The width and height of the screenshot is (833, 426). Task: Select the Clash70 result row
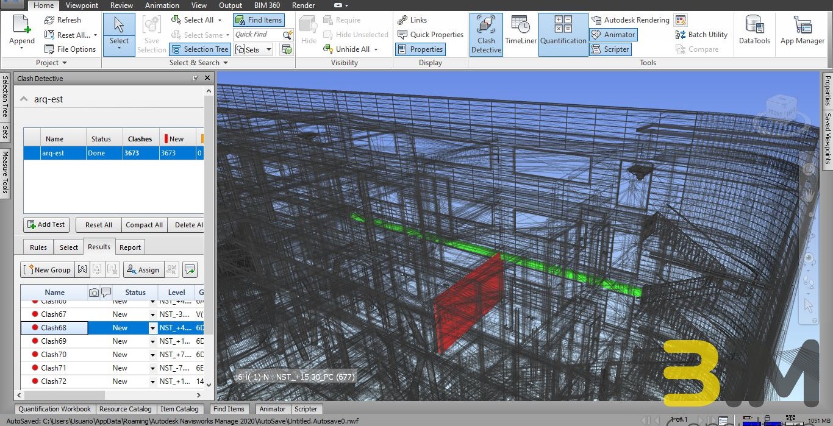click(54, 355)
